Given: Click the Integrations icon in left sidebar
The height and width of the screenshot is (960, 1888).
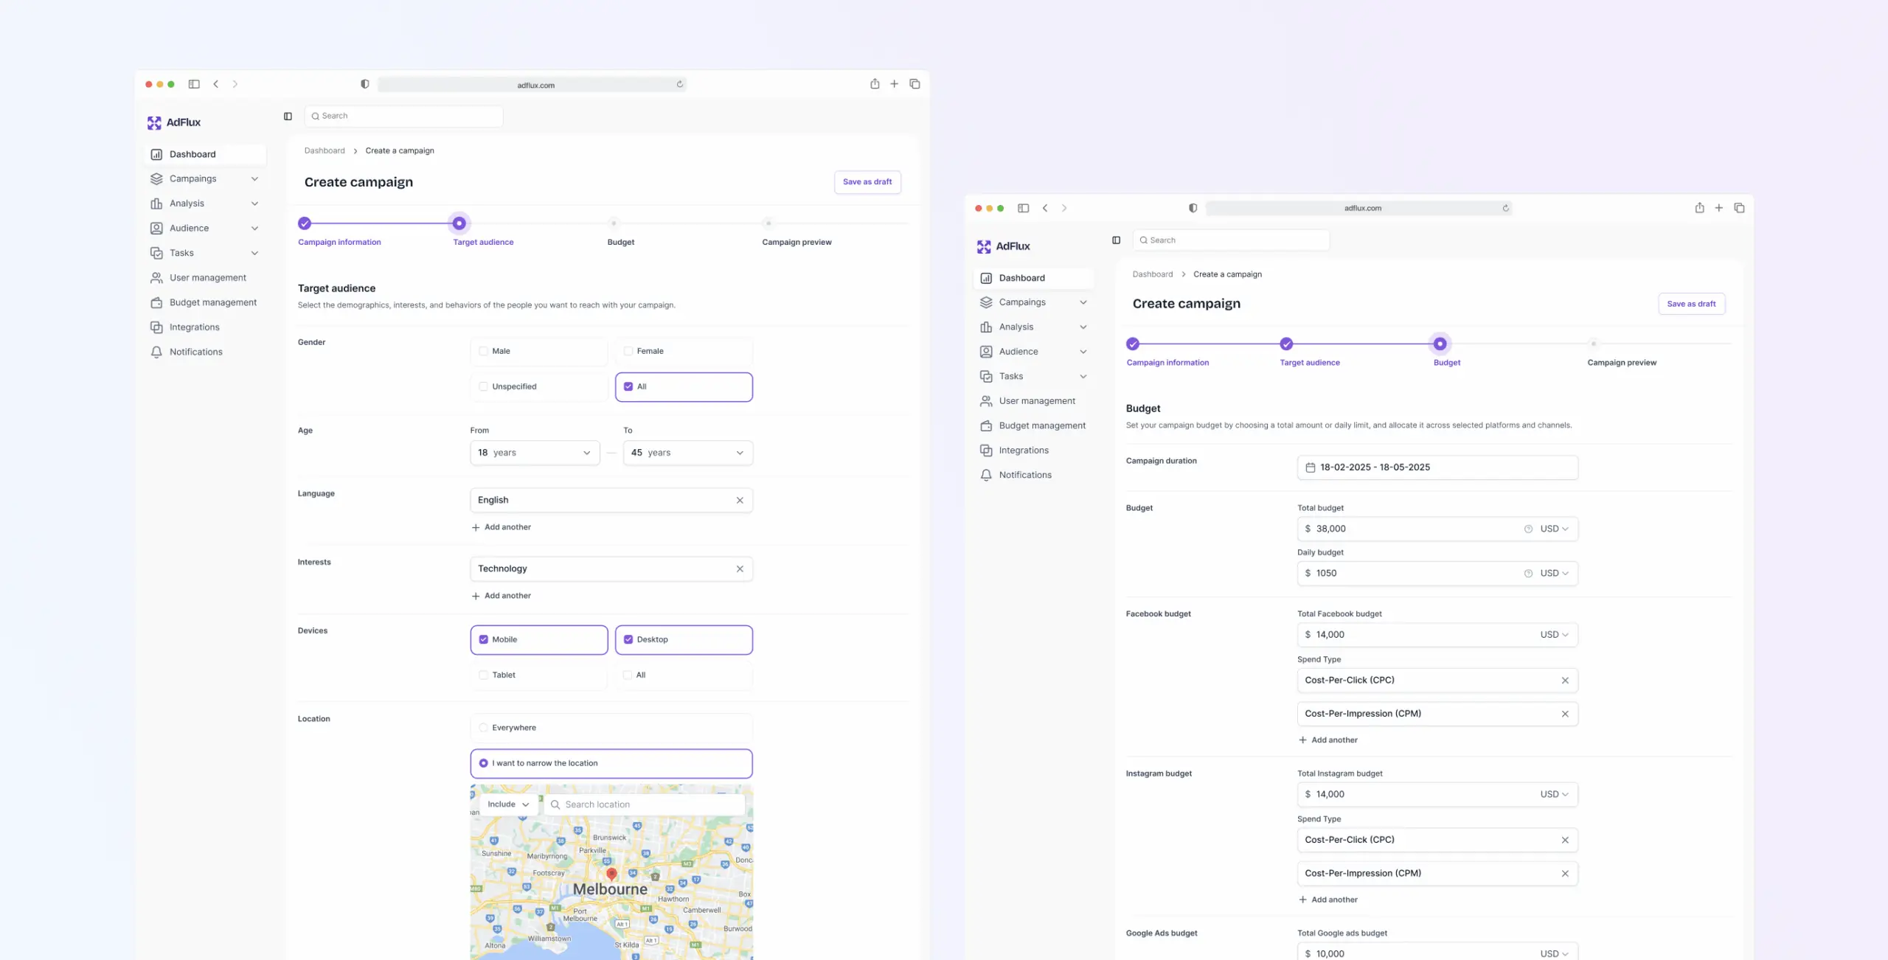Looking at the screenshot, I should coord(156,327).
